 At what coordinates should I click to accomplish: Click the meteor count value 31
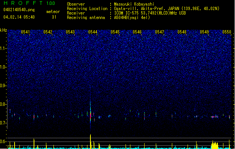[54, 17]
